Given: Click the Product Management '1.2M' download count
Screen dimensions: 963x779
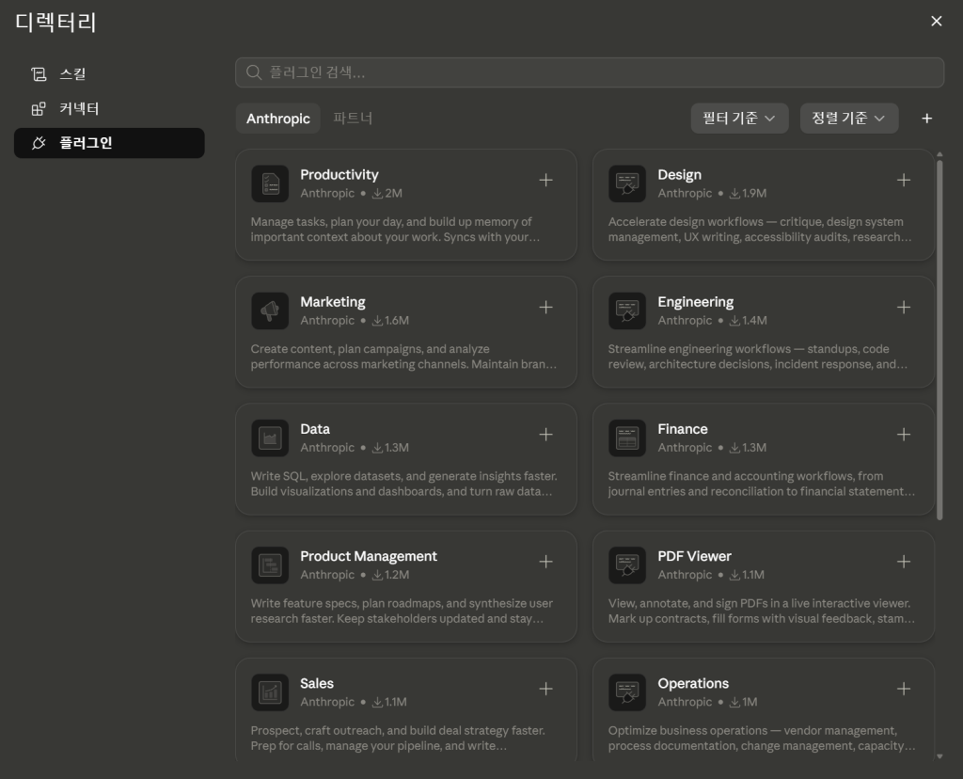Looking at the screenshot, I should point(390,575).
